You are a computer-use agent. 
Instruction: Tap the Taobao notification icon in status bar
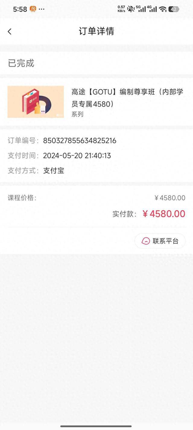[33, 9]
